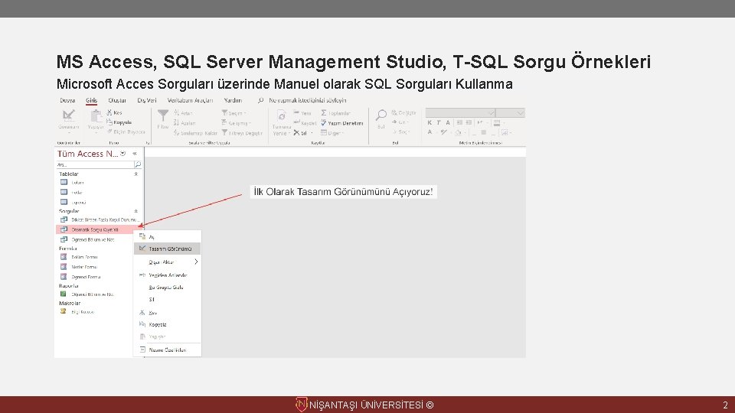
Task: Choose Bu Grupta Gizle in context menu
Action: [168, 288]
